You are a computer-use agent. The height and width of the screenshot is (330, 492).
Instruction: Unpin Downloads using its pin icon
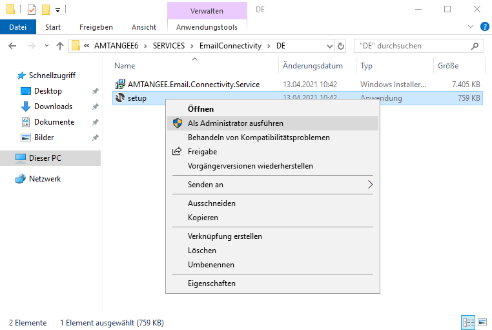tap(96, 107)
